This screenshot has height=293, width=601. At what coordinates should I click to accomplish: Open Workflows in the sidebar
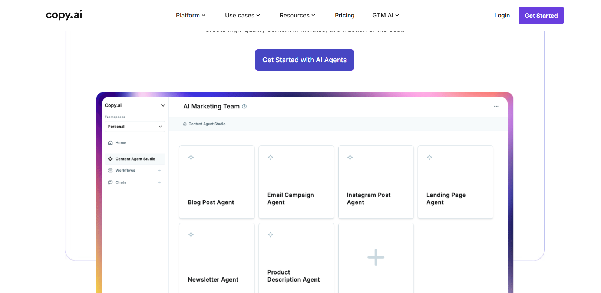[x=125, y=171]
